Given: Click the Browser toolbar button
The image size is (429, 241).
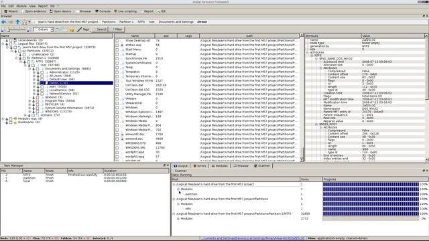Looking at the screenshot, I should tap(83, 11).
